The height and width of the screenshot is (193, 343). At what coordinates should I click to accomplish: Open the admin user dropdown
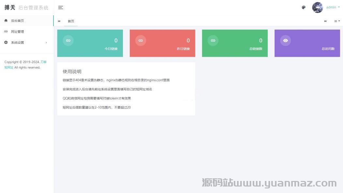tap(333, 7)
